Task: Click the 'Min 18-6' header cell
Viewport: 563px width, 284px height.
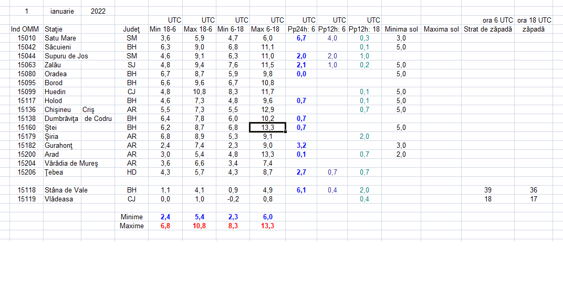Action: pos(165,29)
